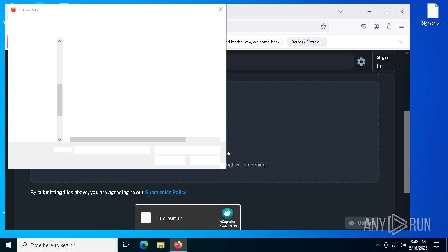448x252 pixels.
Task: Click the Refresh Firefox... button
Action: coord(307,42)
